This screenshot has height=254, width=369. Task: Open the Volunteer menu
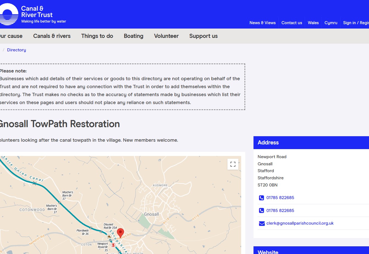pyautogui.click(x=166, y=36)
